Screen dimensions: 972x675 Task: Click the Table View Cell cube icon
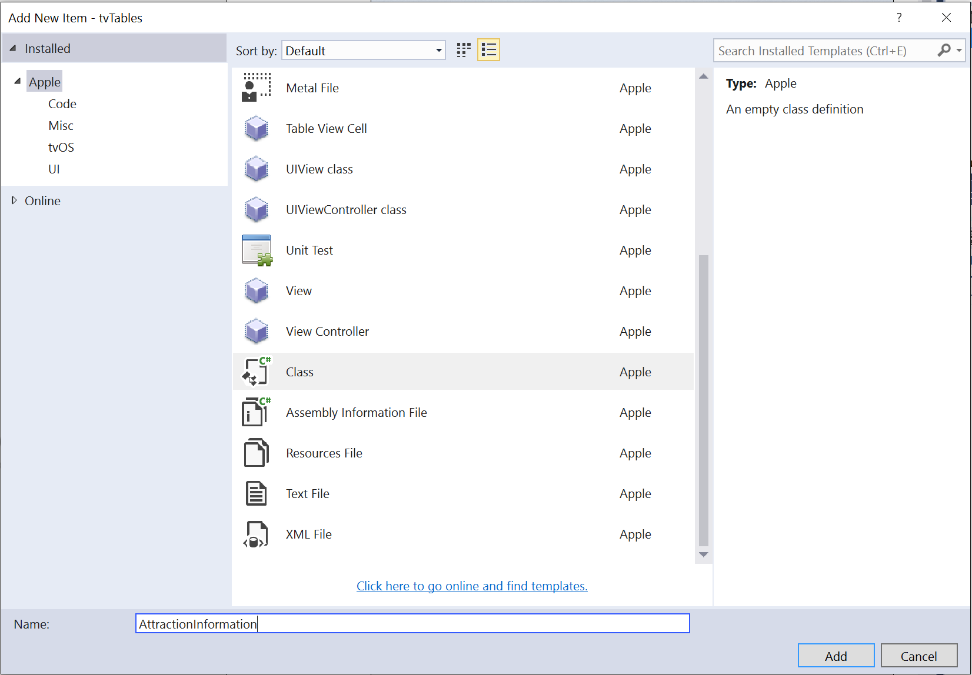click(x=257, y=128)
